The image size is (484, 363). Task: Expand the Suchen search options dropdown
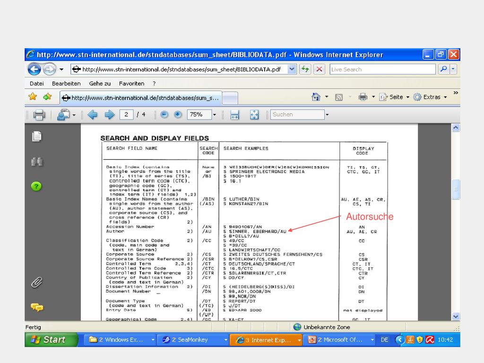pos(327,115)
